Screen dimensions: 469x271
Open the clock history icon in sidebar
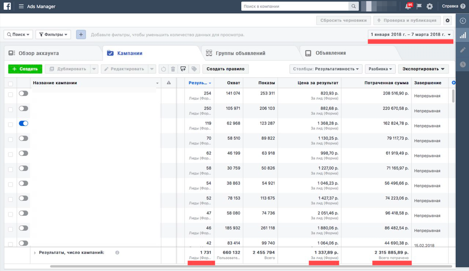coord(462,65)
